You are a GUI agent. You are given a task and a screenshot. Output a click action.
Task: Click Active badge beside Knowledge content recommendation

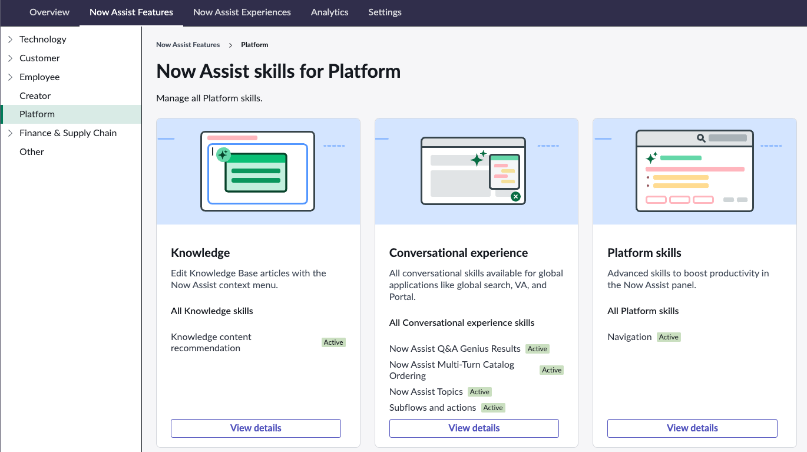coord(333,342)
